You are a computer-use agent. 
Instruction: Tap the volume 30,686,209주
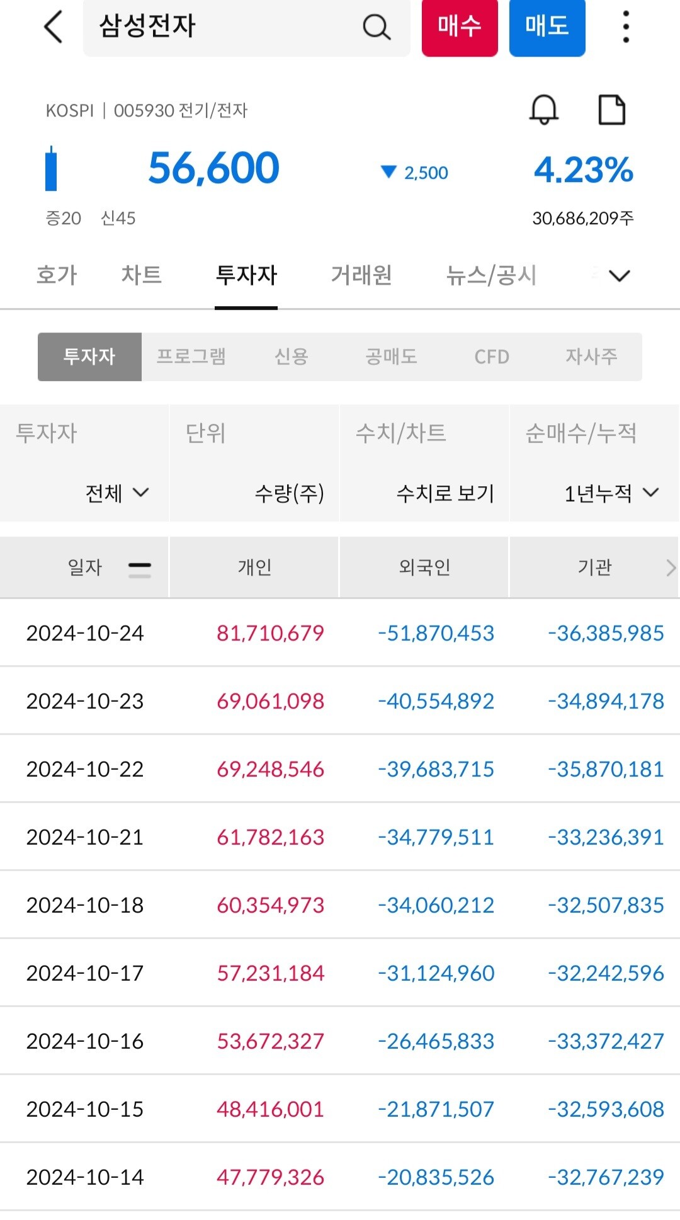pos(583,218)
